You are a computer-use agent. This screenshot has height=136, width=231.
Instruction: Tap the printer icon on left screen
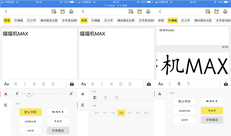(x=71, y=11)
